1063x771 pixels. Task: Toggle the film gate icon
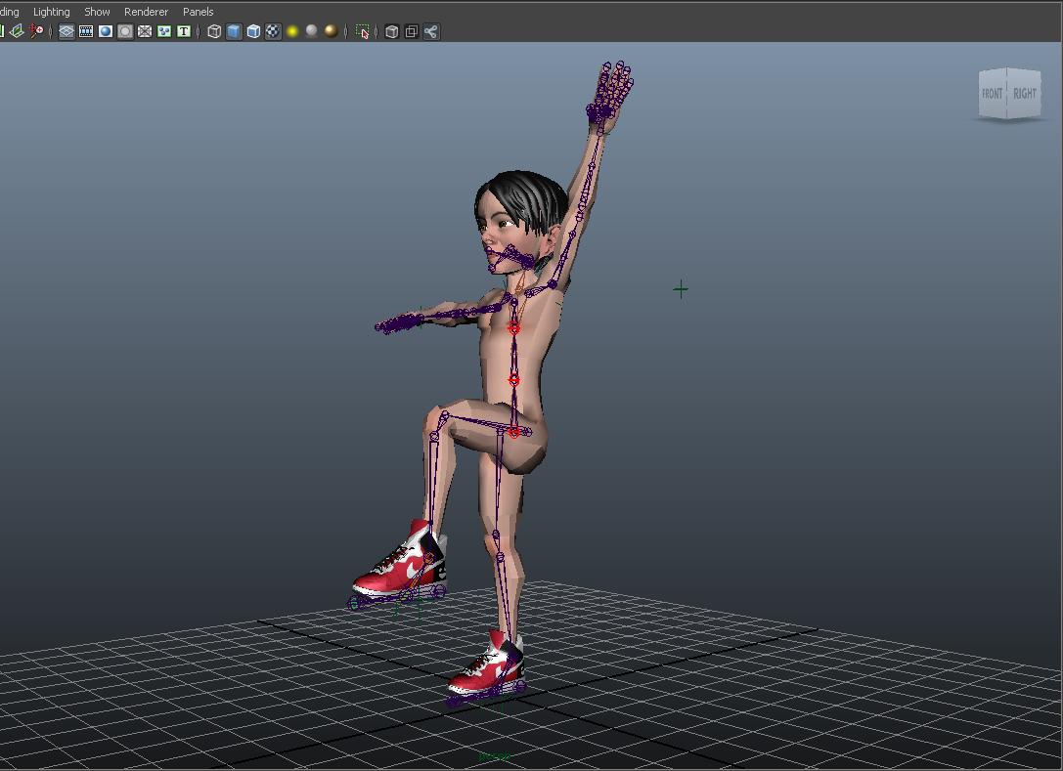tap(86, 31)
